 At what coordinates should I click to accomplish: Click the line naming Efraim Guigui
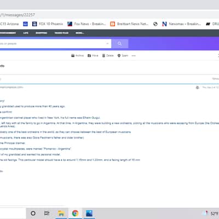pyautogui.click(x=50, y=118)
